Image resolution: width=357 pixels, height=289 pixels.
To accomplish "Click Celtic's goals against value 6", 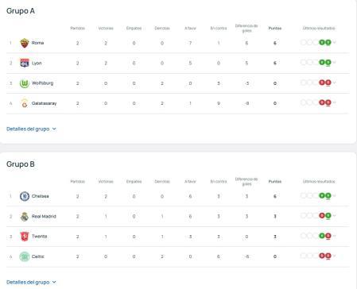I will click(x=219, y=256).
